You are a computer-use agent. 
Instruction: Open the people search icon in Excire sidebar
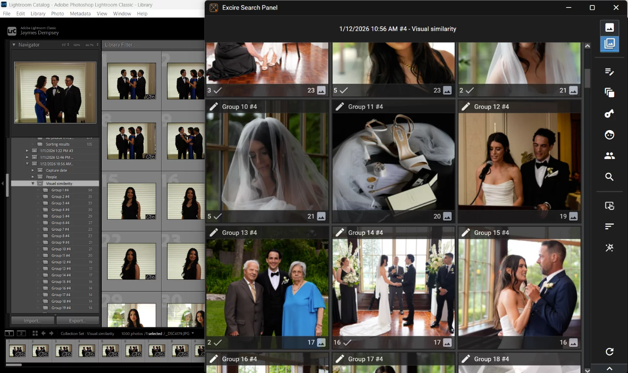609,156
